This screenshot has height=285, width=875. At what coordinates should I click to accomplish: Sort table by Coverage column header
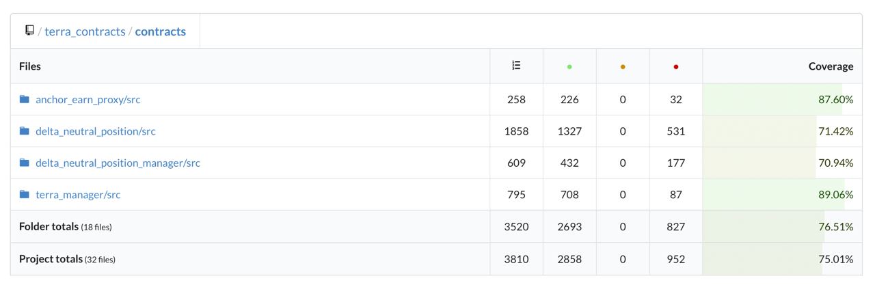[x=830, y=66]
